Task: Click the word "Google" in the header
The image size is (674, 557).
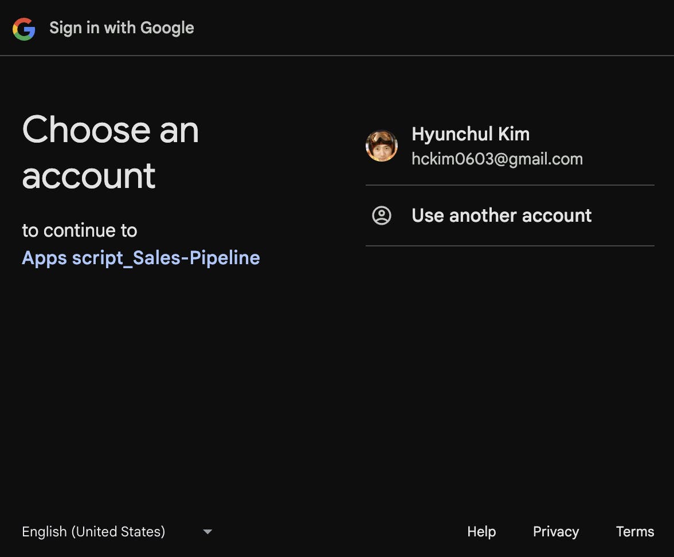Action: pyautogui.click(x=167, y=28)
